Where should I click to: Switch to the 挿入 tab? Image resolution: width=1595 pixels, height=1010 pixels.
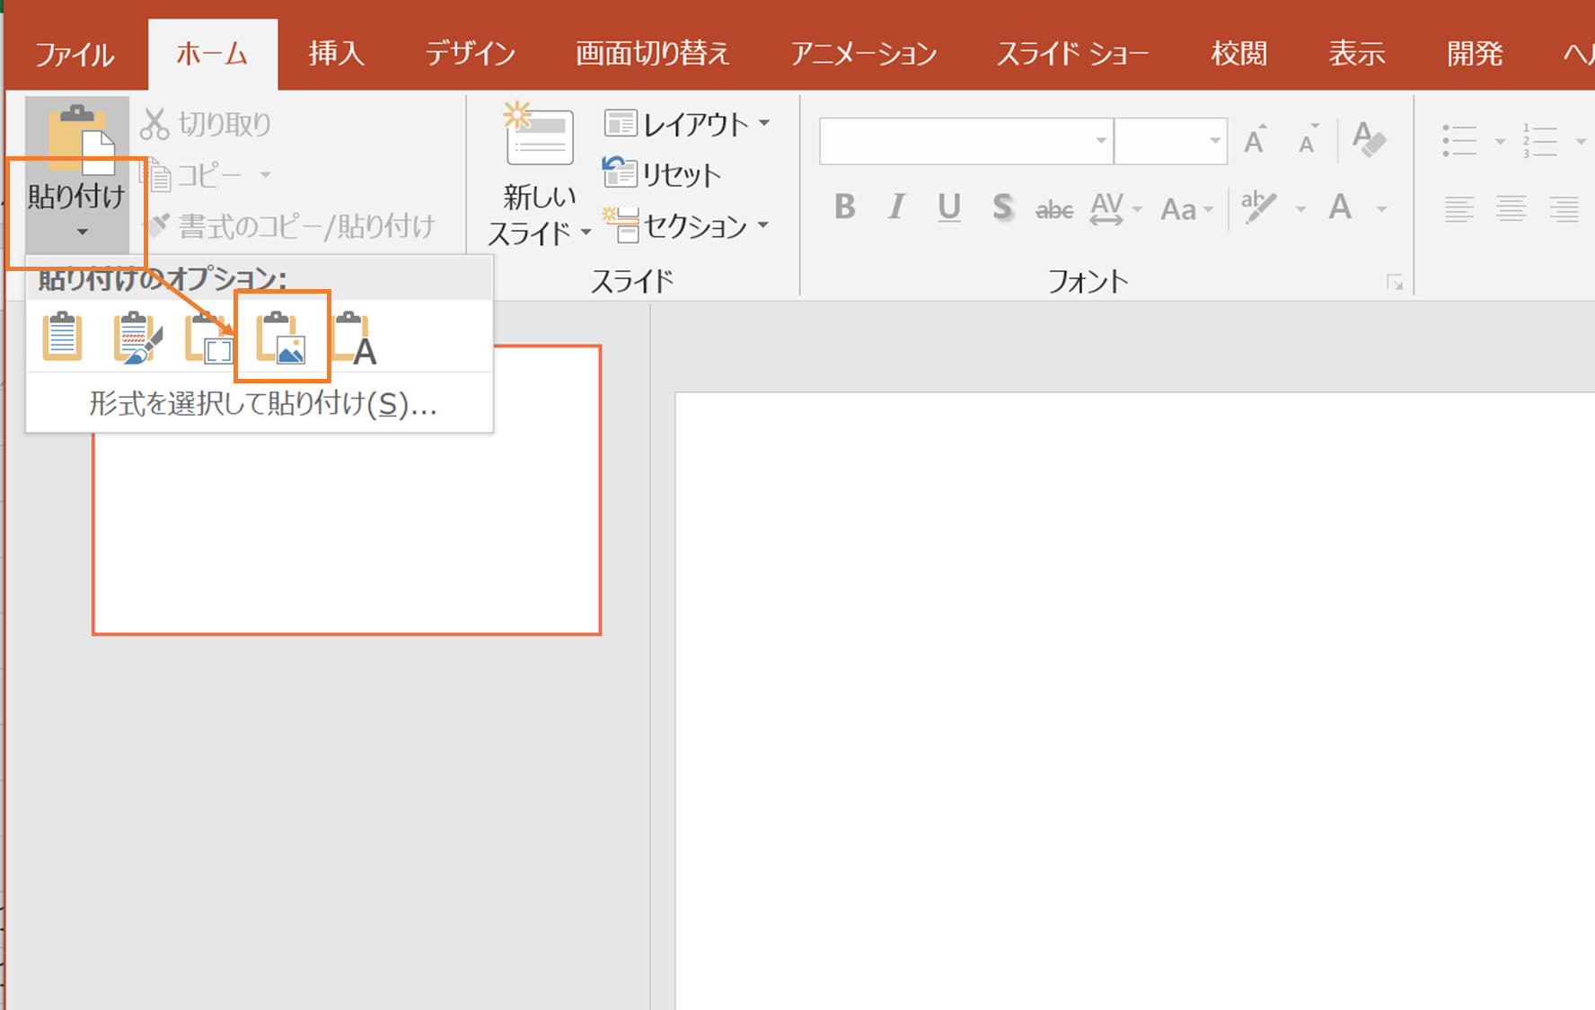337,54
